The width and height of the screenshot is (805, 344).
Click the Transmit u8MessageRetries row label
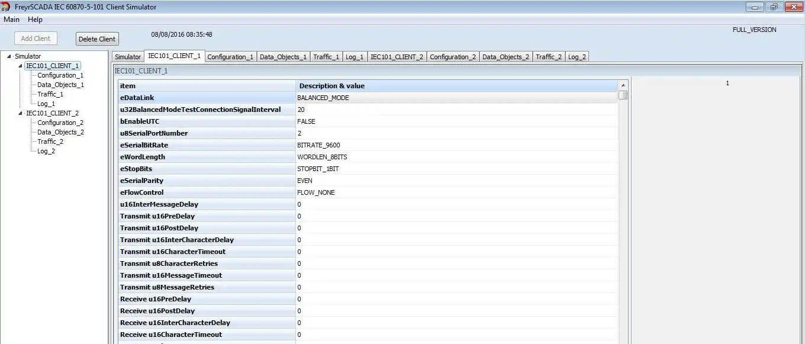tap(207, 287)
